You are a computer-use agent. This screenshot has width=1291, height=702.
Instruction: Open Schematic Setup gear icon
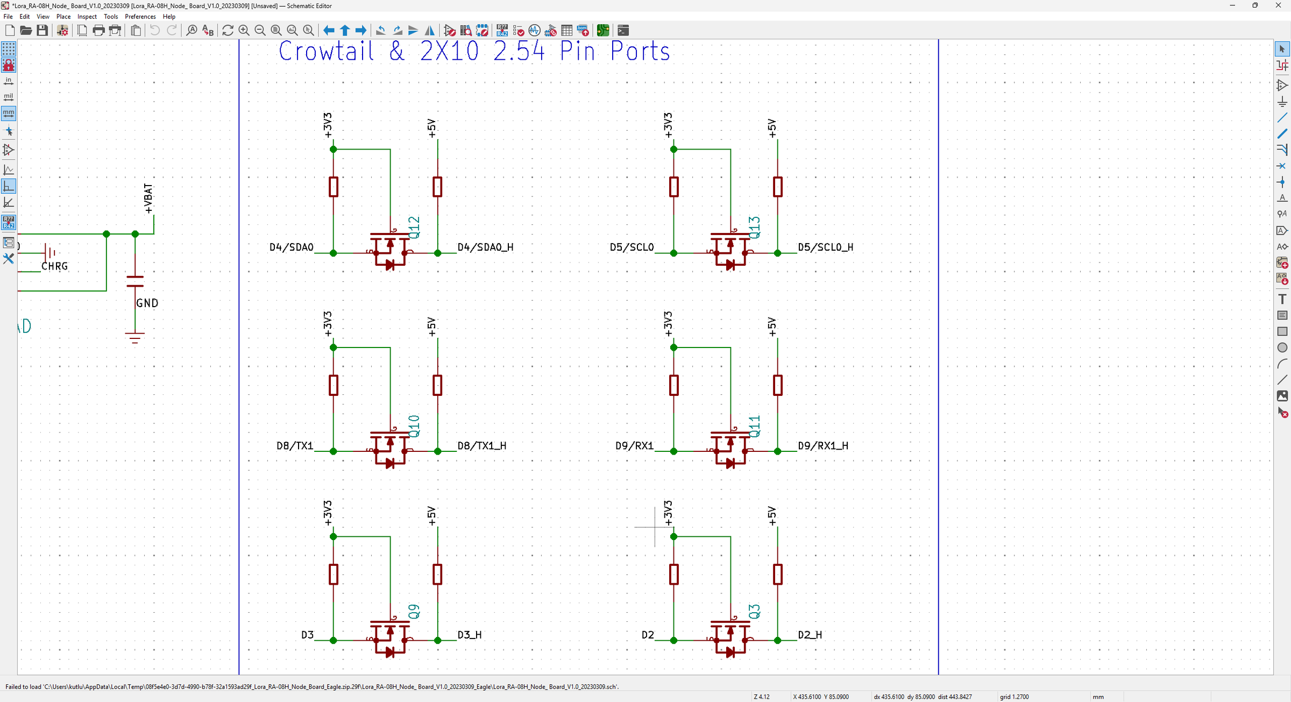click(62, 31)
